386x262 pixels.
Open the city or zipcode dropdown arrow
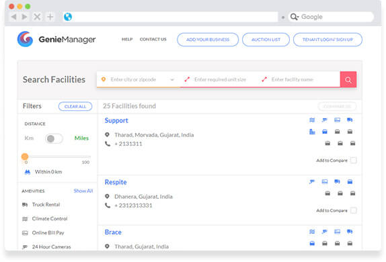click(172, 79)
